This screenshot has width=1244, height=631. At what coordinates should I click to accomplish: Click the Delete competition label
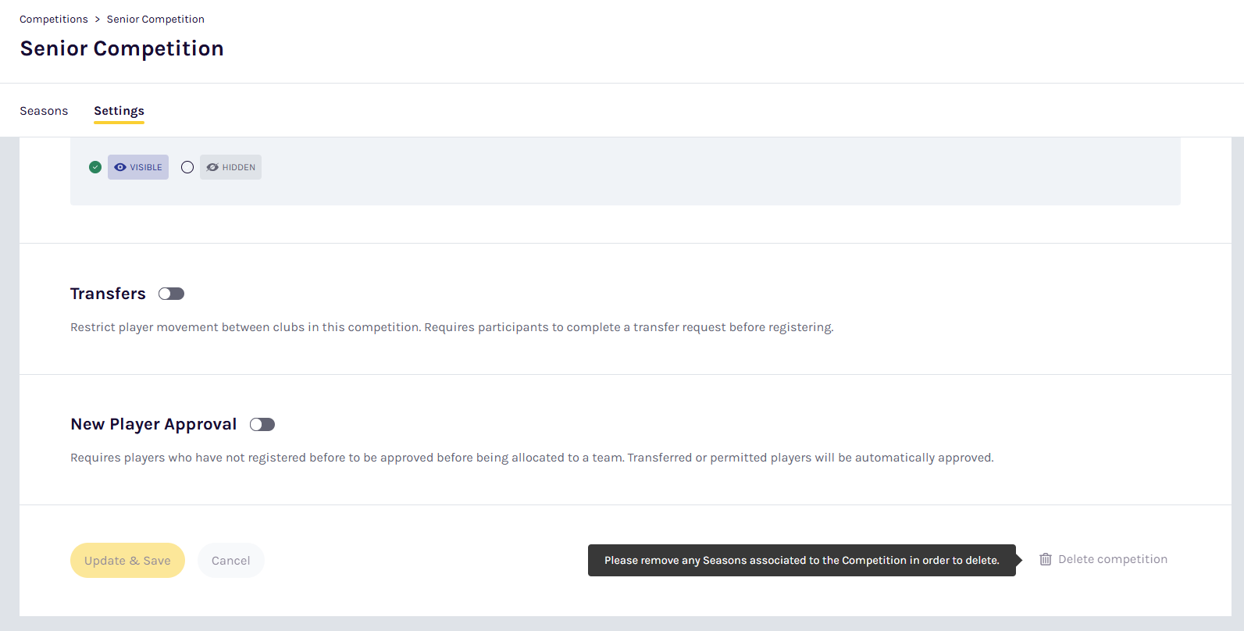tap(1113, 559)
